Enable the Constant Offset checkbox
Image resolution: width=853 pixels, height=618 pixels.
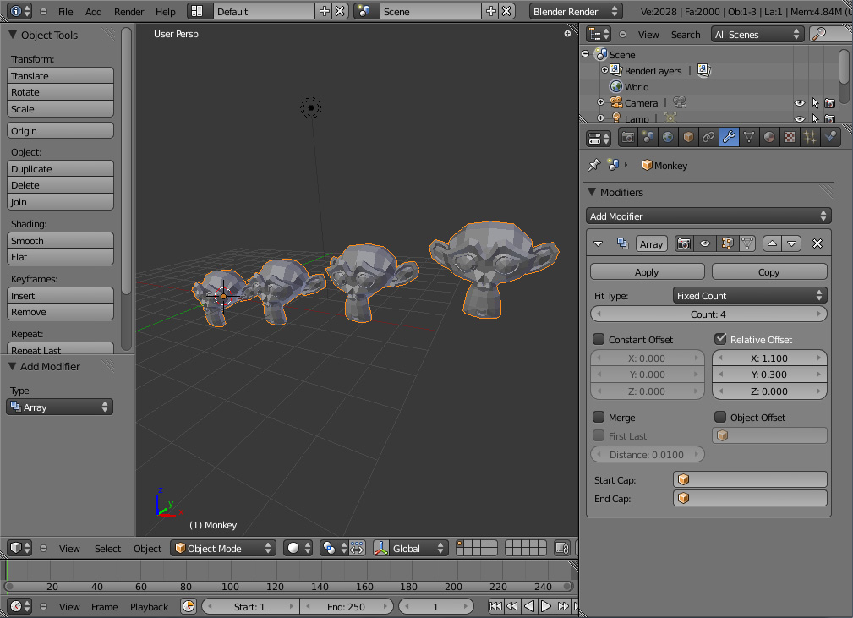599,339
